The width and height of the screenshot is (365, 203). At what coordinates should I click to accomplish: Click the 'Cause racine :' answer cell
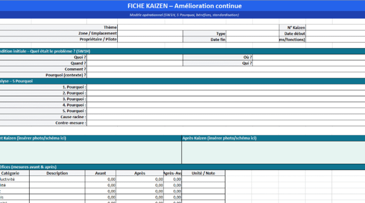pos(226,117)
